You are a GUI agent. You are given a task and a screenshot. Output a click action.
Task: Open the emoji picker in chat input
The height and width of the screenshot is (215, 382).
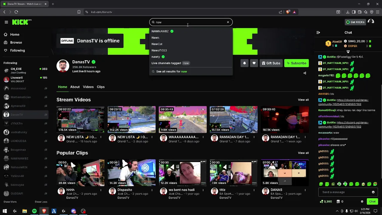click(x=373, y=192)
